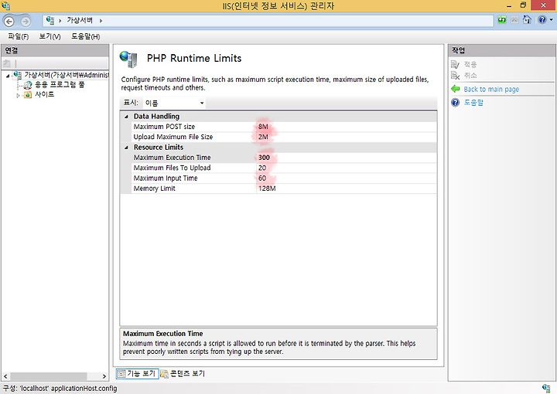Collapse the Data Handling group

[126, 117]
